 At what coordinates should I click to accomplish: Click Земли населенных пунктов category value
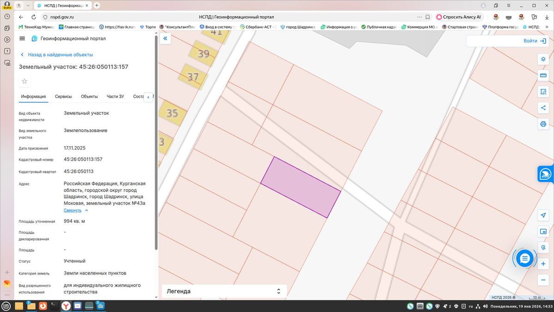[95, 273]
